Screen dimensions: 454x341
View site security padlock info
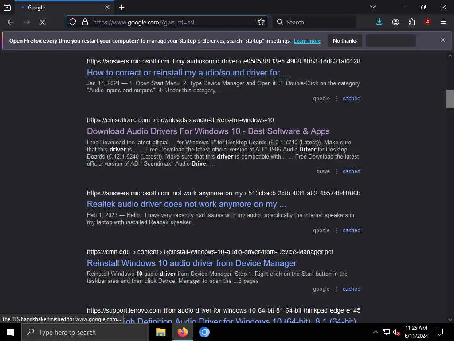pos(85,22)
